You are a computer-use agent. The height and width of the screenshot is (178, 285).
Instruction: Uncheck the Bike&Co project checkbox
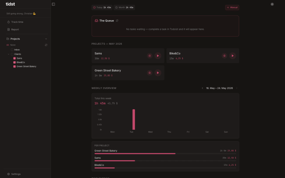point(14,62)
